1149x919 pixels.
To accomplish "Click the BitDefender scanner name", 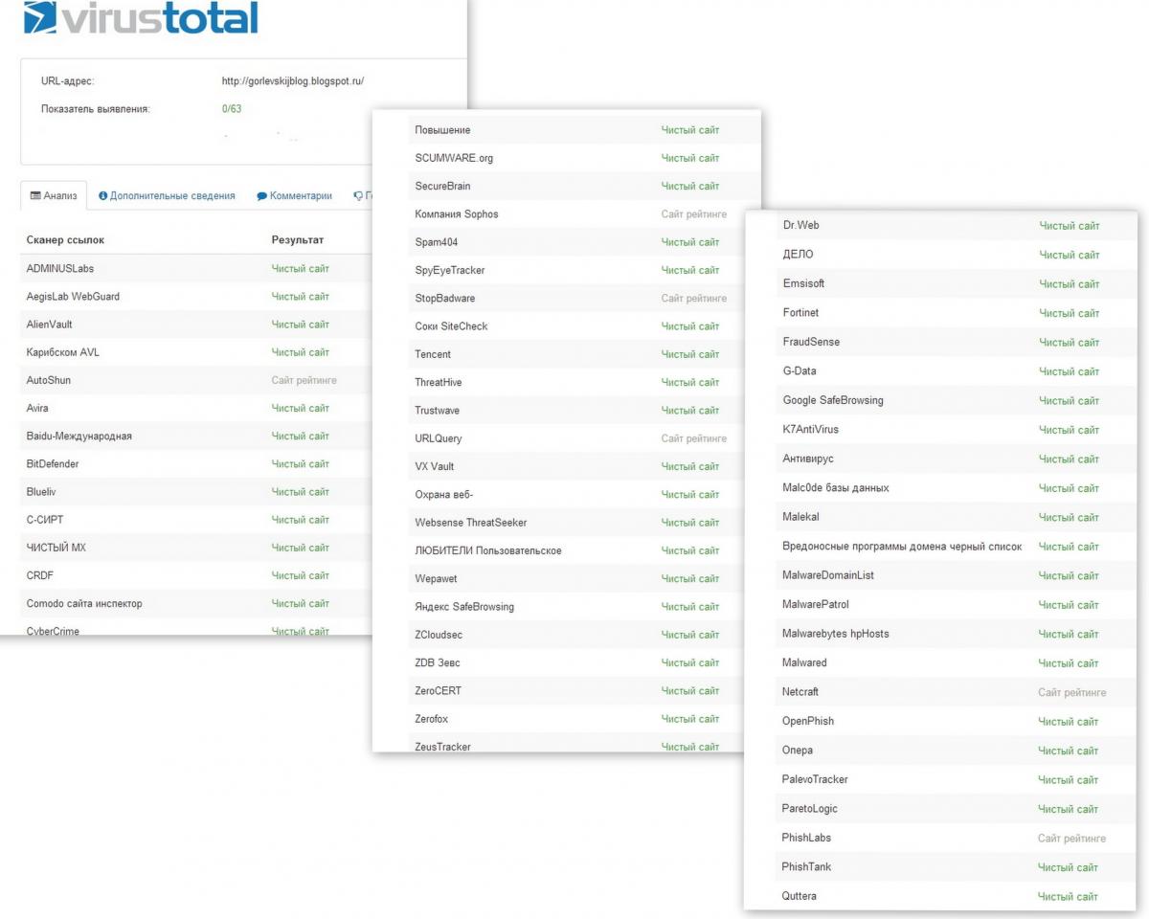I will point(53,463).
